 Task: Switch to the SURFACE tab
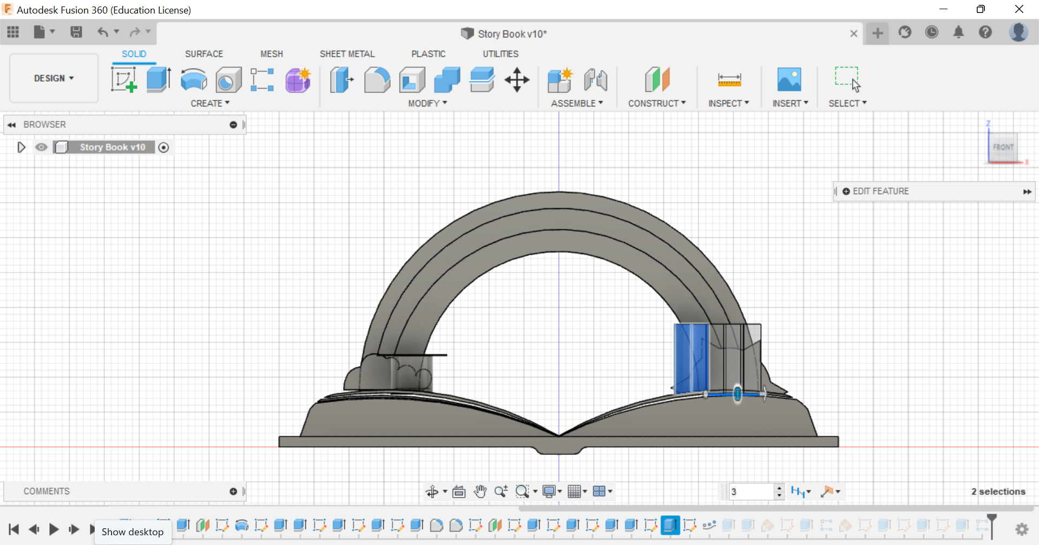tap(203, 54)
